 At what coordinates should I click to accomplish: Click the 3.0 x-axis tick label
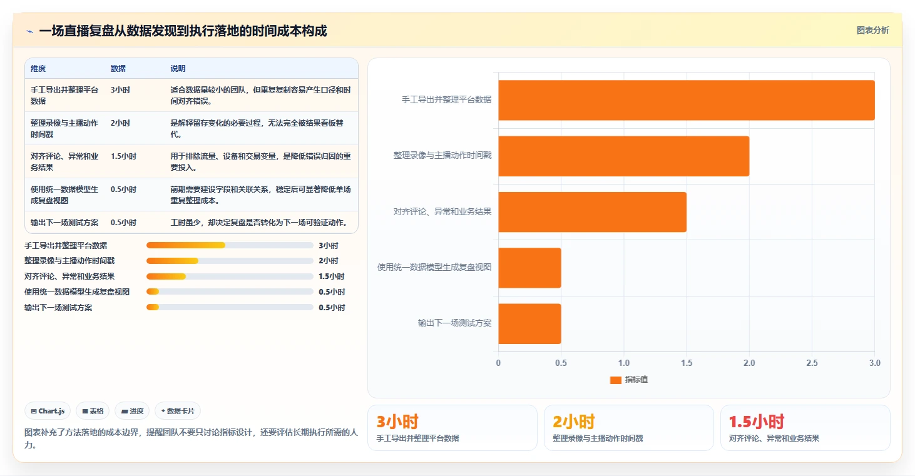pyautogui.click(x=875, y=363)
